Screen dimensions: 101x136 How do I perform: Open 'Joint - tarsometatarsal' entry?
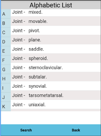click(x=56, y=95)
